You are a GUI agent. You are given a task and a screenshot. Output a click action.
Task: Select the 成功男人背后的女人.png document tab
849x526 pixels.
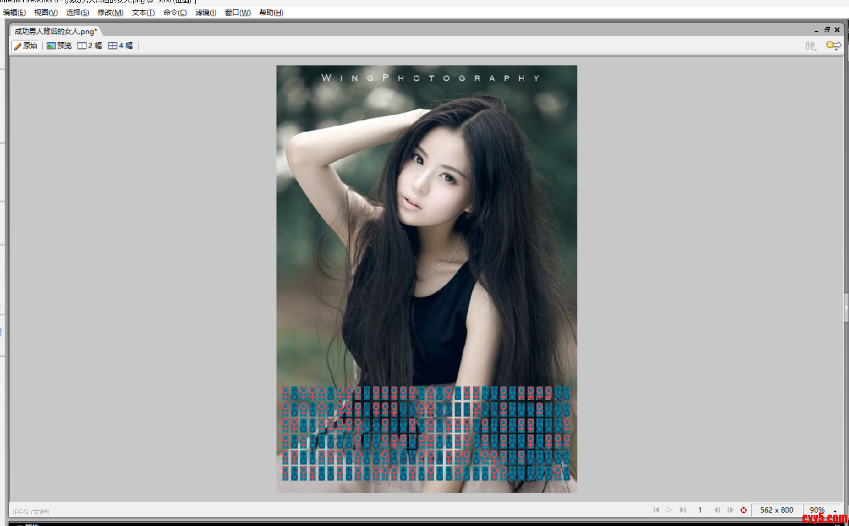[56, 31]
